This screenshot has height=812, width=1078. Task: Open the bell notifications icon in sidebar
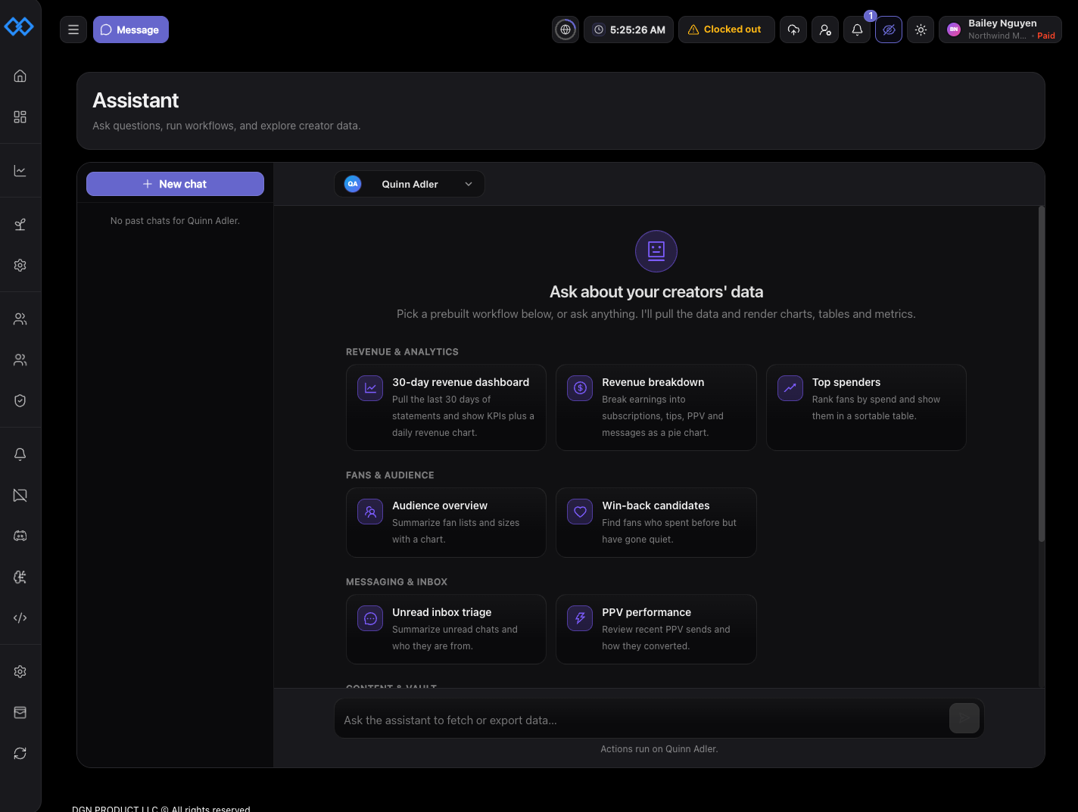coord(20,454)
